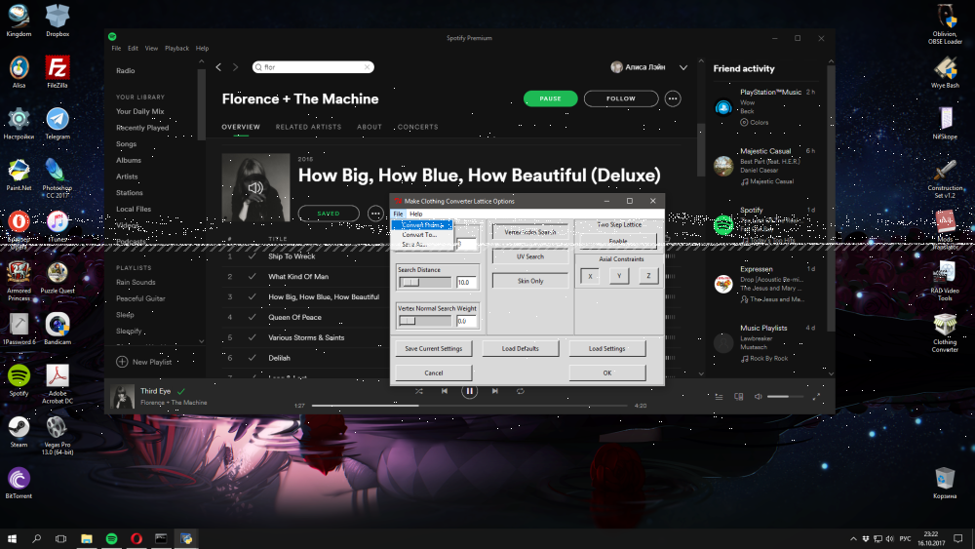The width and height of the screenshot is (975, 549).
Task: Open Bandicam desktop icon
Action: click(x=58, y=329)
